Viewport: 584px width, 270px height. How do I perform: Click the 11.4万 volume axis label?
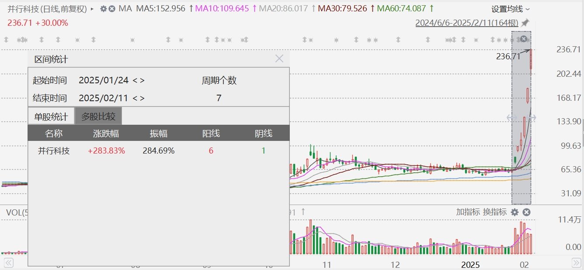[x=570, y=220]
